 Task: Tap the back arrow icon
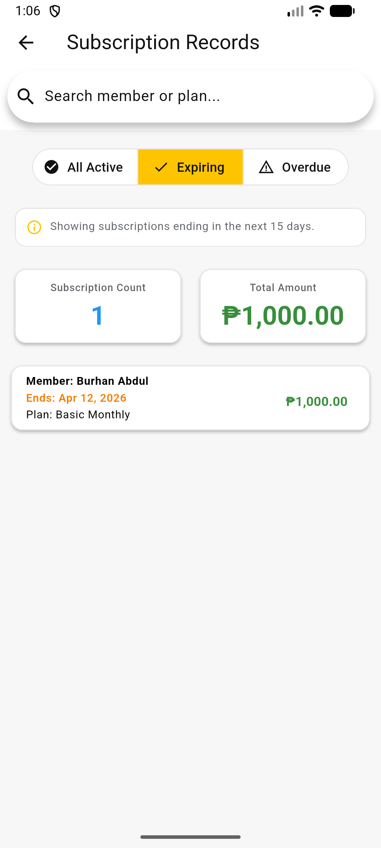pyautogui.click(x=26, y=43)
